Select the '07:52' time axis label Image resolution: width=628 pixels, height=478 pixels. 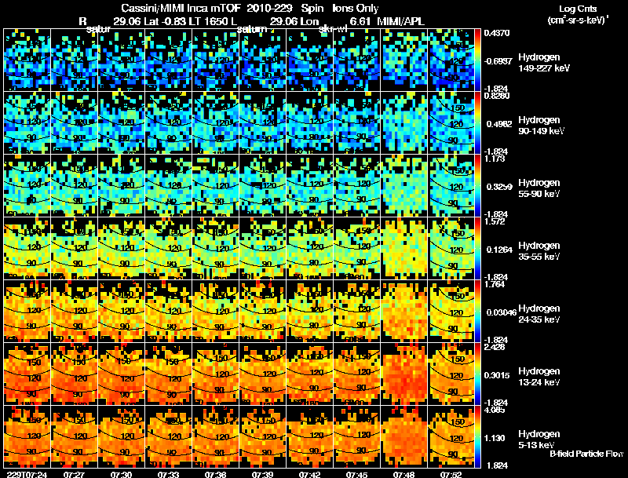click(x=451, y=475)
